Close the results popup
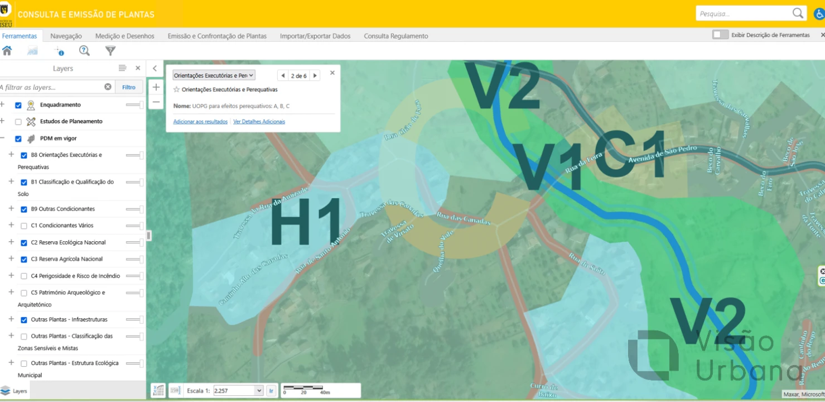 click(332, 73)
